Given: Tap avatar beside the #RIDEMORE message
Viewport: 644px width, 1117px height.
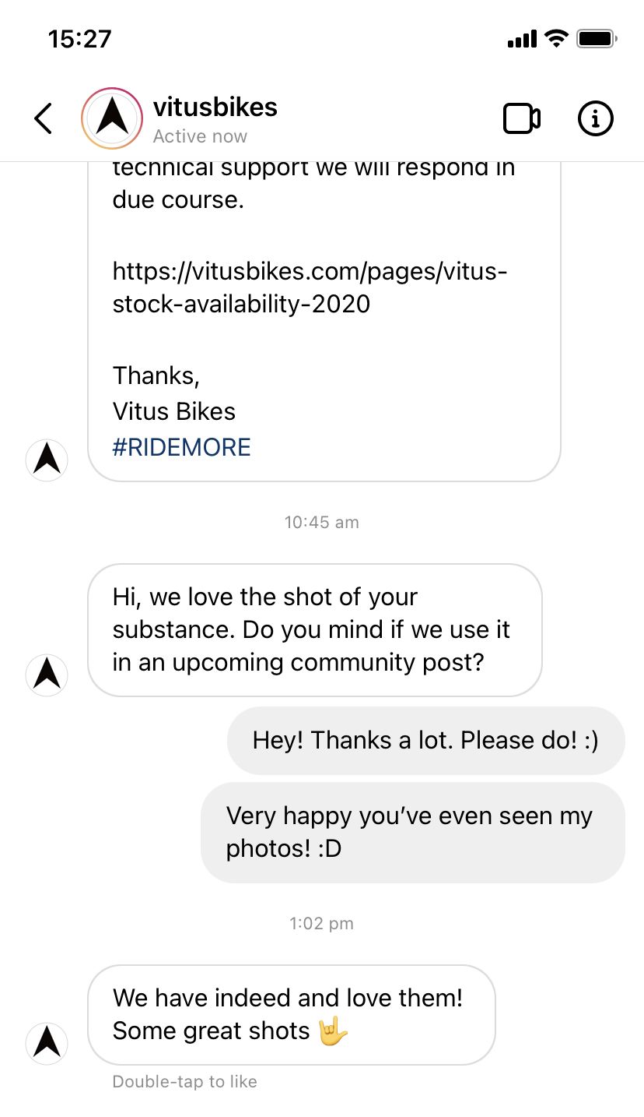Looking at the screenshot, I should [47, 460].
